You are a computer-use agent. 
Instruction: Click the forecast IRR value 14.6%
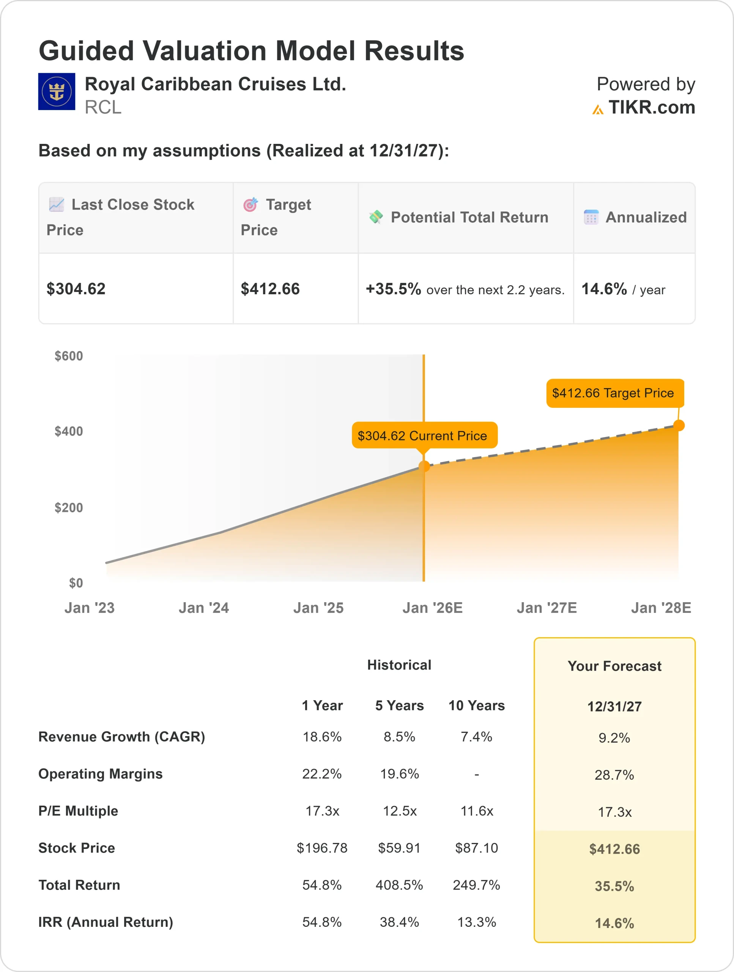tap(614, 923)
